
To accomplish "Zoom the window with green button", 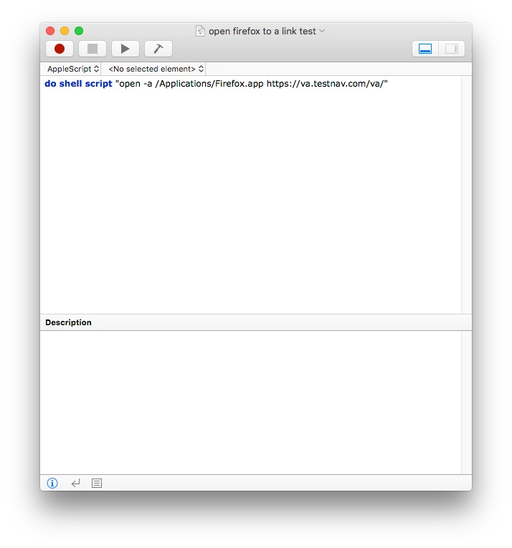I will [79, 31].
